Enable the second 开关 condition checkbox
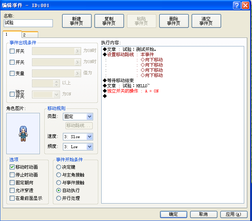 point(12,62)
